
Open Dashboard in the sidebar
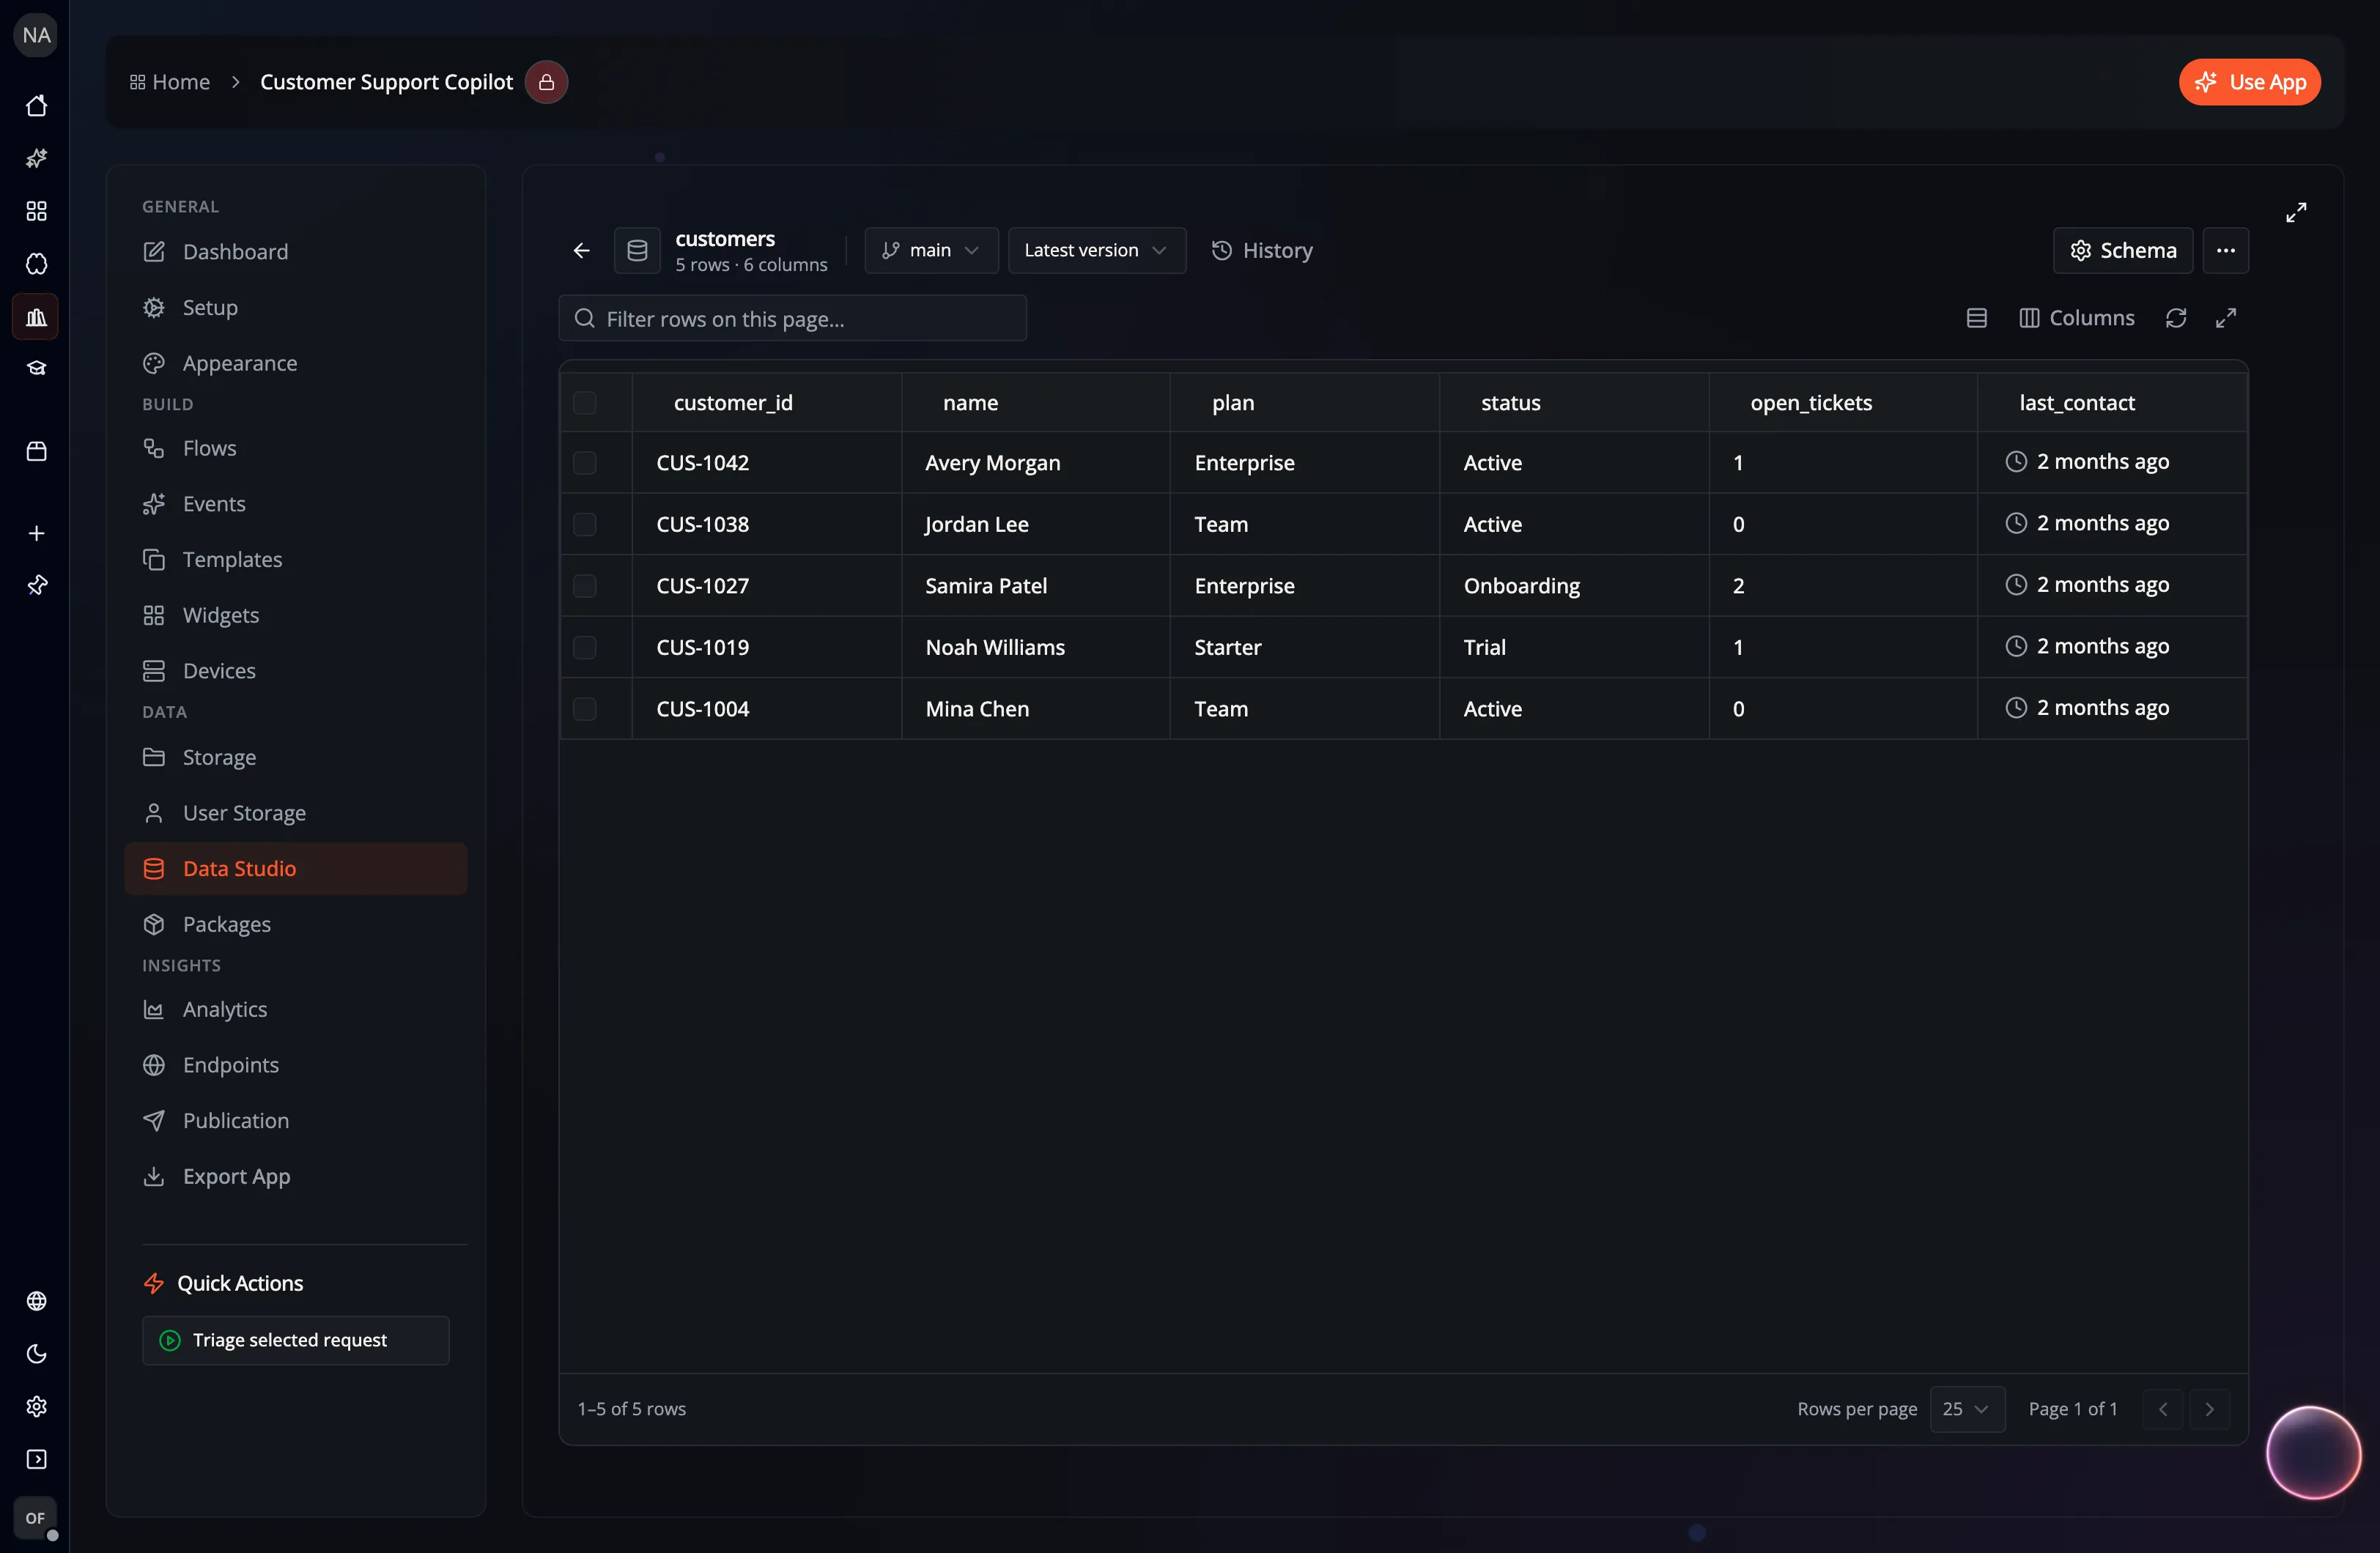pyautogui.click(x=296, y=252)
